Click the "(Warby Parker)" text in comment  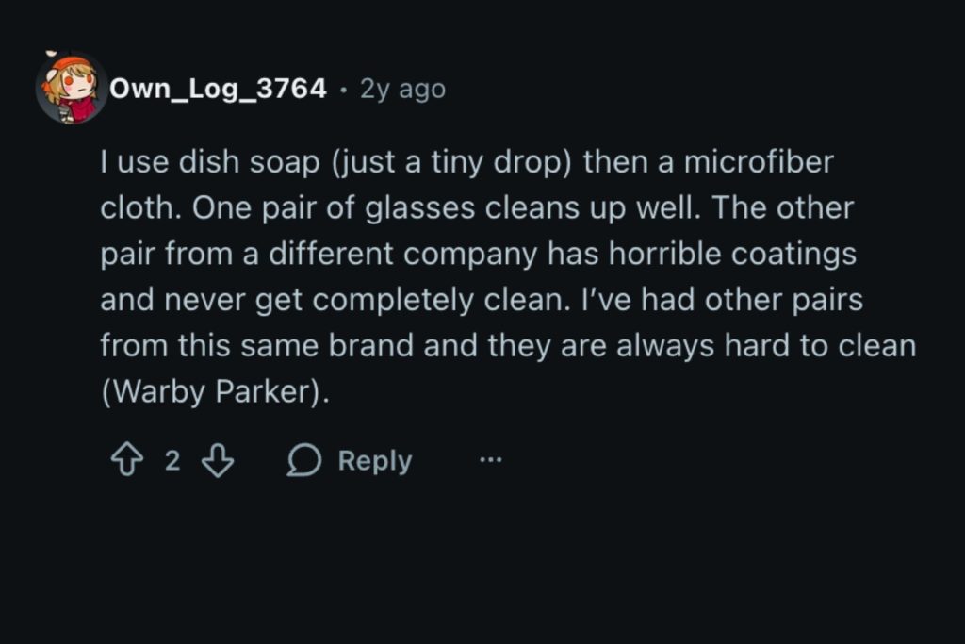click(x=215, y=392)
